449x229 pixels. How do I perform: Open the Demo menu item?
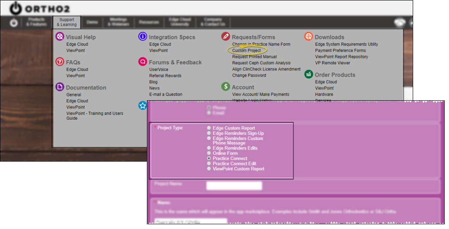click(x=92, y=22)
